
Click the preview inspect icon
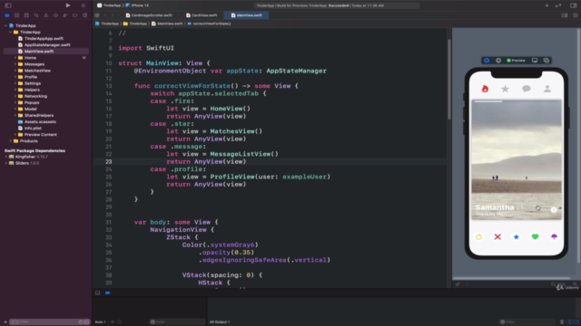[498, 61]
